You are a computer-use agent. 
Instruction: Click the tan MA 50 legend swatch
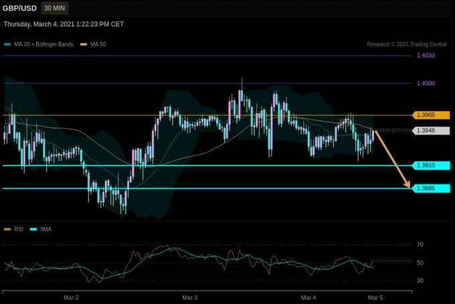[x=84, y=44]
